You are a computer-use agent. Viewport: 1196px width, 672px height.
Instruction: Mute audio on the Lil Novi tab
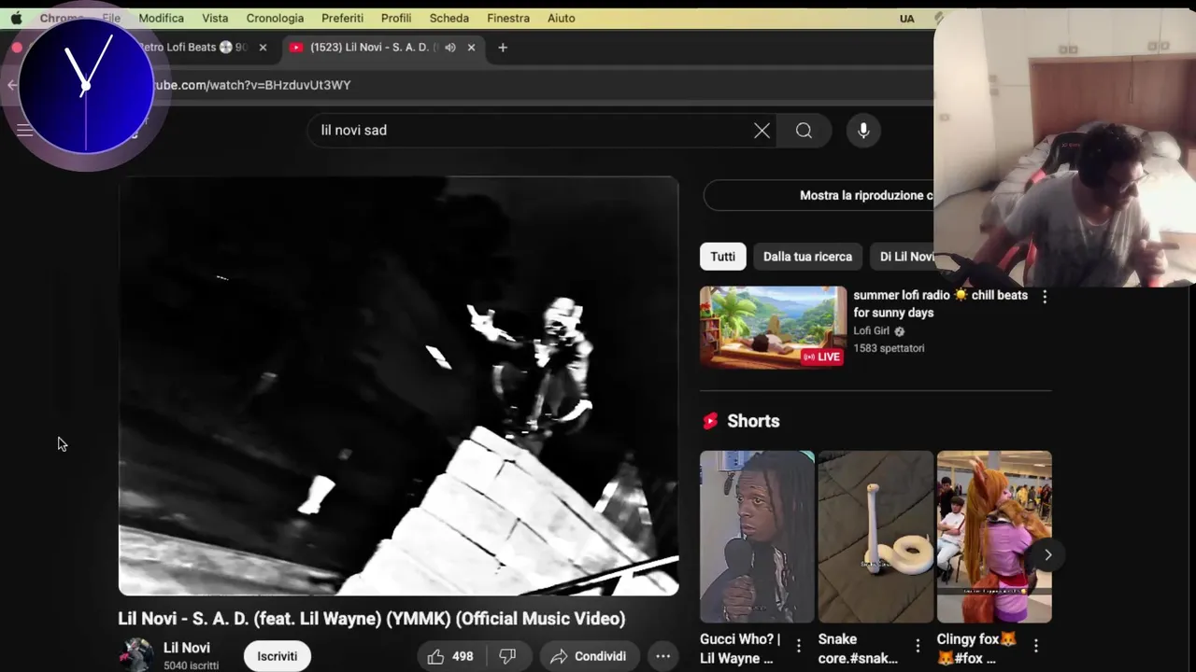click(x=450, y=47)
